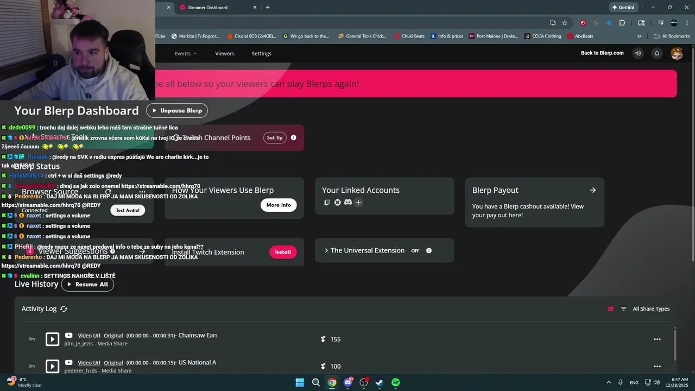Open the COCA Clothing bookmark
The width and height of the screenshot is (695, 391).
[x=543, y=36]
